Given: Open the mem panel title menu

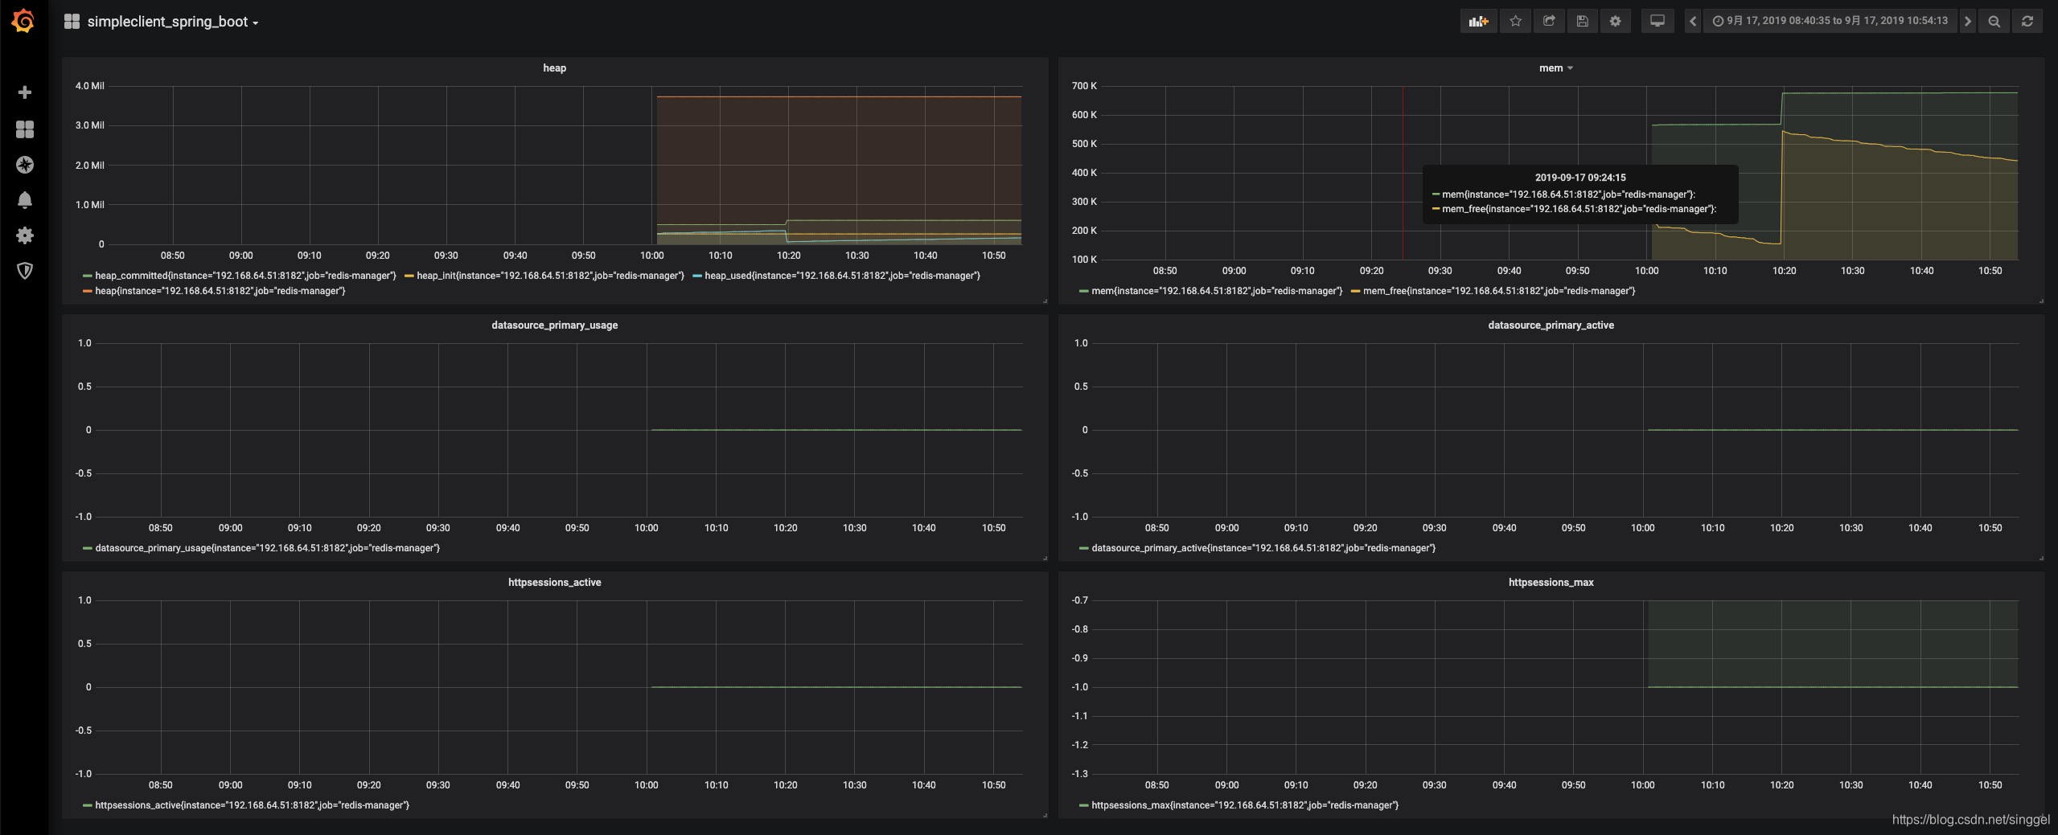Looking at the screenshot, I should coord(1555,68).
